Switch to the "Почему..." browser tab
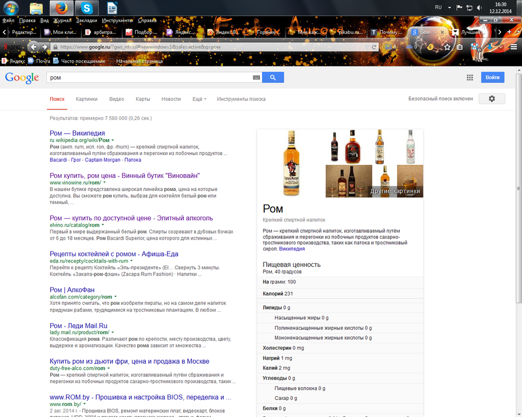 point(387,32)
